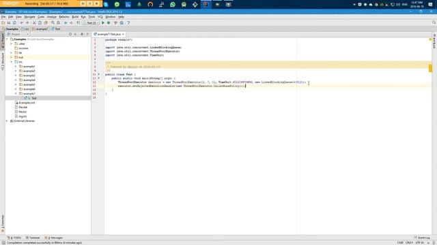Click the Replace toolbar icon
The height and width of the screenshot is (245, 437).
pos(59,22)
